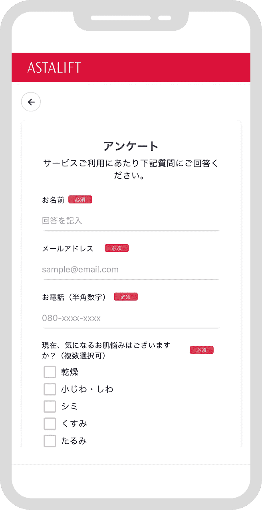The width and height of the screenshot is (262, 510).
Task: Check the 乾燥 checkbox
Action: (x=50, y=372)
